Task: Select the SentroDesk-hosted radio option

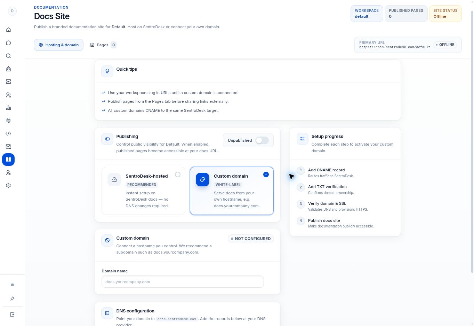Action: pyautogui.click(x=178, y=174)
